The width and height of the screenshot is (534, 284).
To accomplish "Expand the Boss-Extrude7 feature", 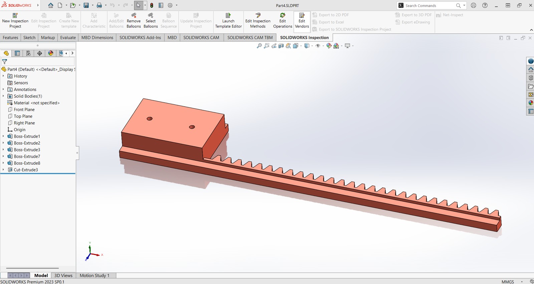I will (x=3, y=156).
